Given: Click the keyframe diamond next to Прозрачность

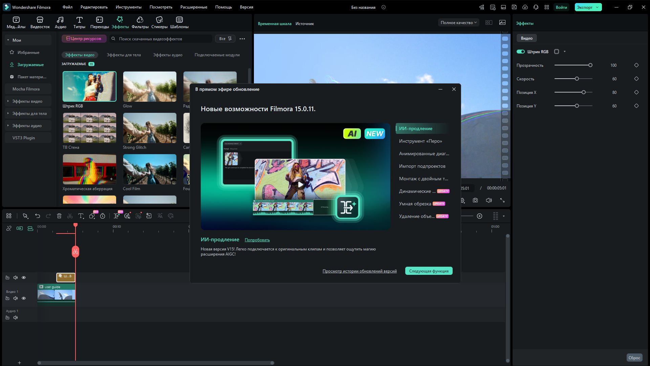Looking at the screenshot, I should [x=636, y=65].
